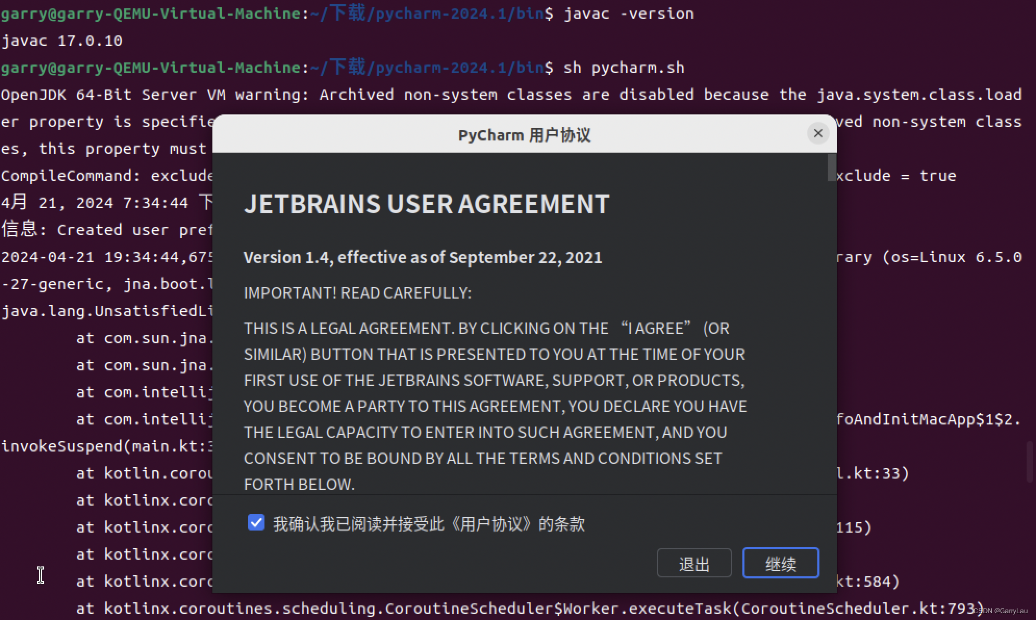Uncheck the agreement acceptance checkbox
The image size is (1036, 620).
(x=256, y=523)
